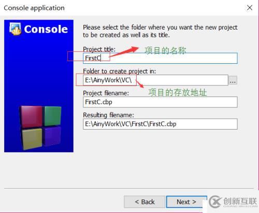Screen dimensions: 259x213
Task: Click the Console wizard shell icon
Action: click(x=16, y=29)
